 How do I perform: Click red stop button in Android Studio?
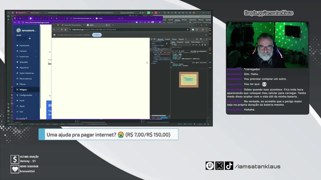point(156,13)
